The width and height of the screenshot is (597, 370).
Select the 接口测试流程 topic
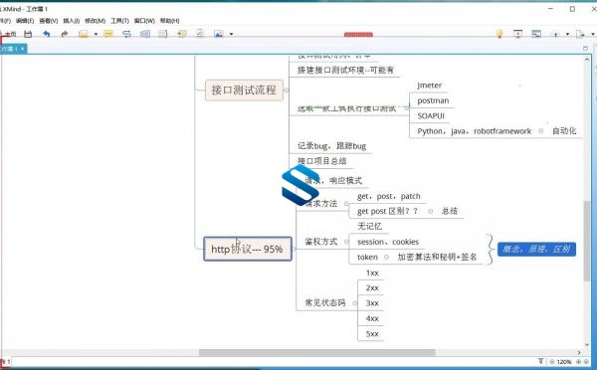244,91
